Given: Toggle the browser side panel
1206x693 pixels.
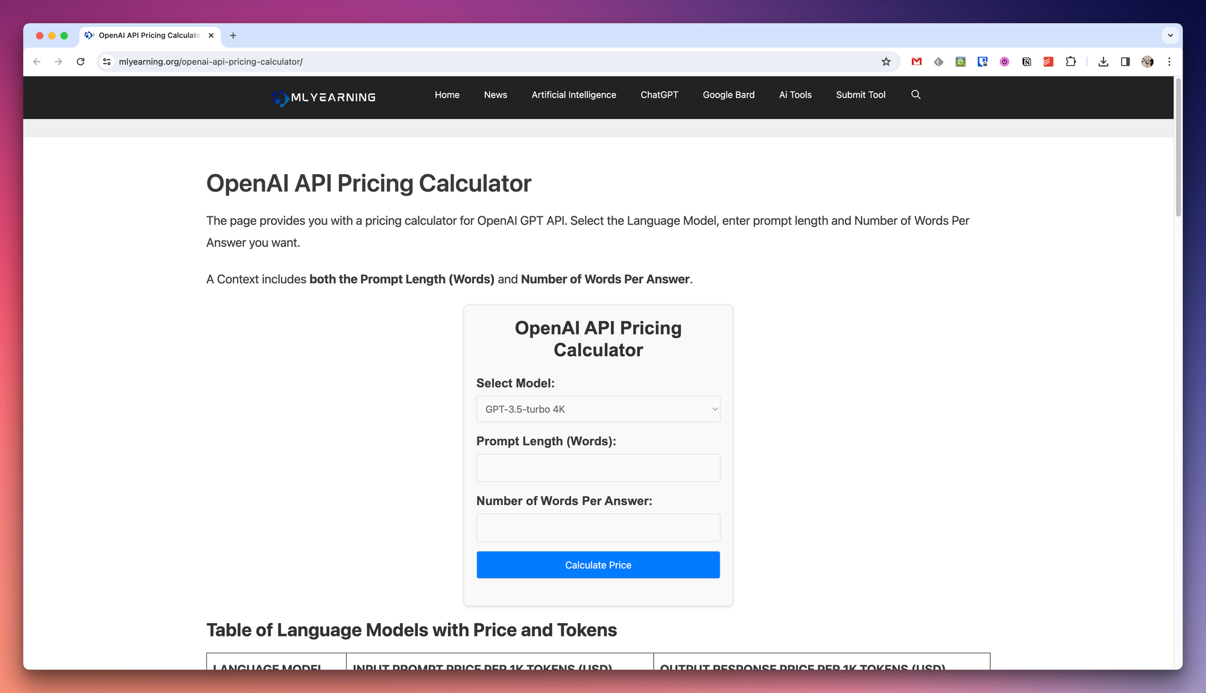Looking at the screenshot, I should pyautogui.click(x=1125, y=61).
